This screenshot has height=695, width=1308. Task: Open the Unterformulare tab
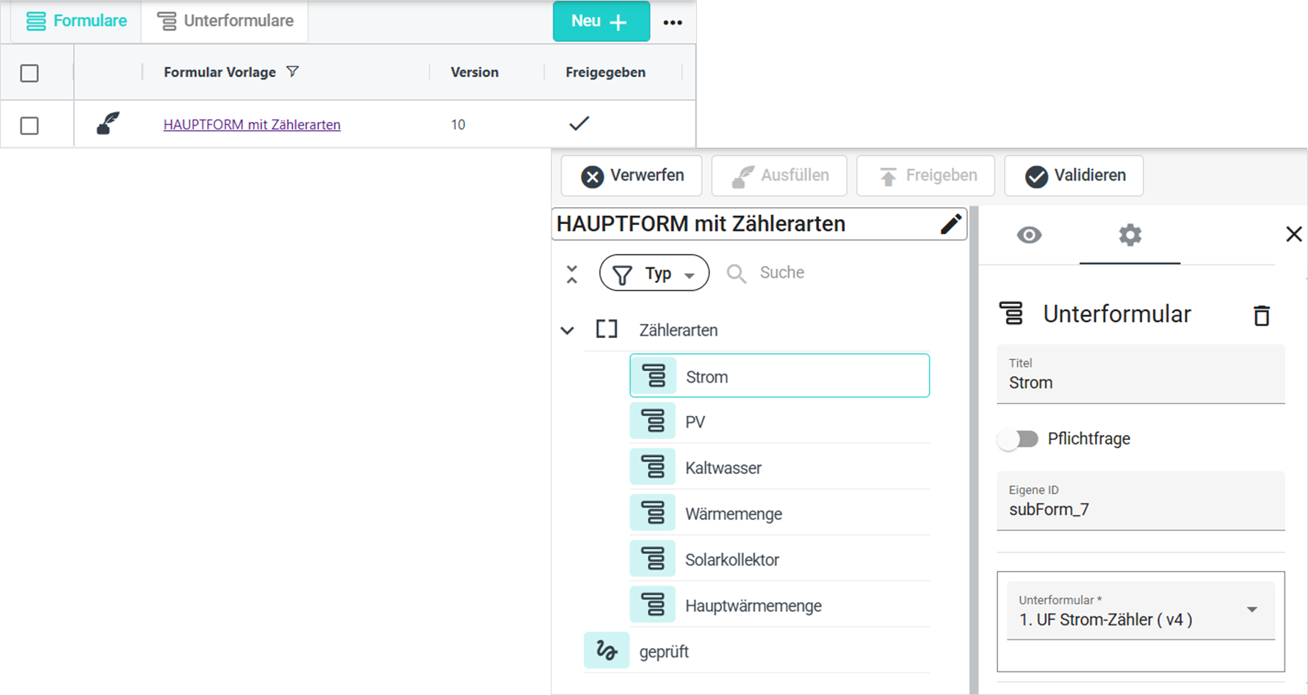click(225, 21)
